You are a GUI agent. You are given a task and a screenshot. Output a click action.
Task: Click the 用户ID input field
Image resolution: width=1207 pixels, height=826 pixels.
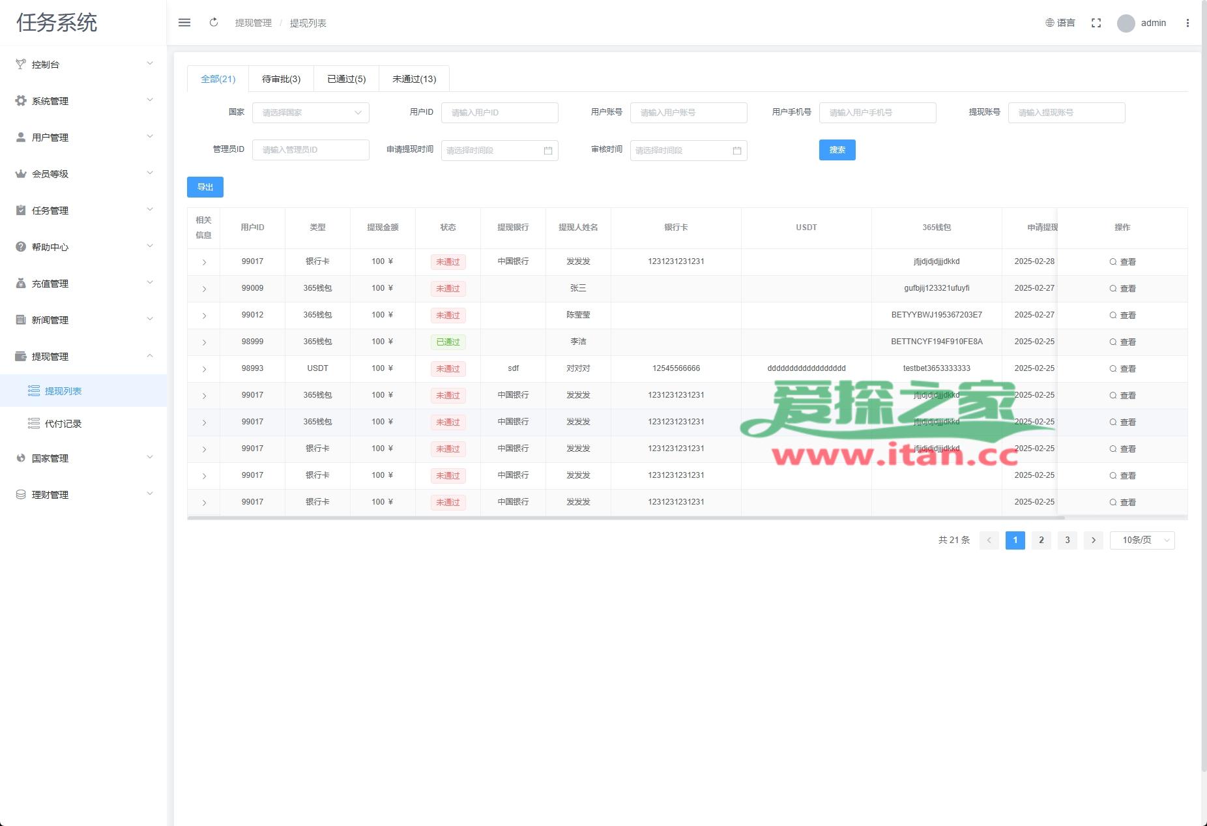point(499,113)
